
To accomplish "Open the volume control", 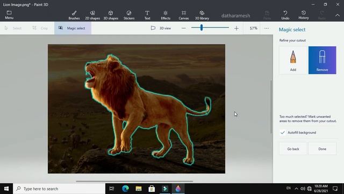I will pyautogui.click(x=303, y=189).
